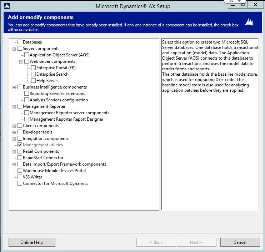Tick Analysis Services configuration checkbox
The width and height of the screenshot is (265, 252).
26,100
